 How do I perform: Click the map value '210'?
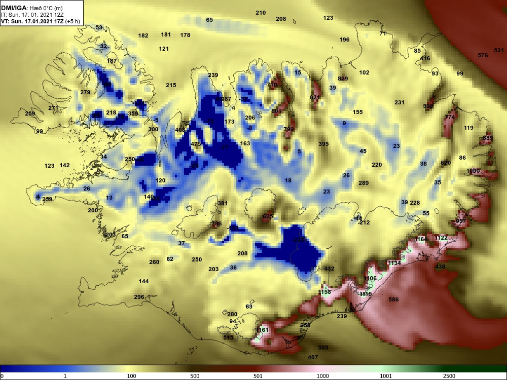pos(261,13)
